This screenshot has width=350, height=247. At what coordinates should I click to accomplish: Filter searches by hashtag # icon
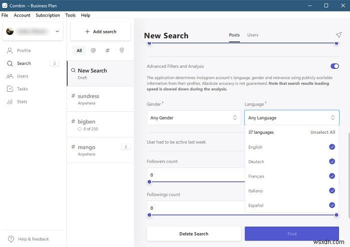107,50
